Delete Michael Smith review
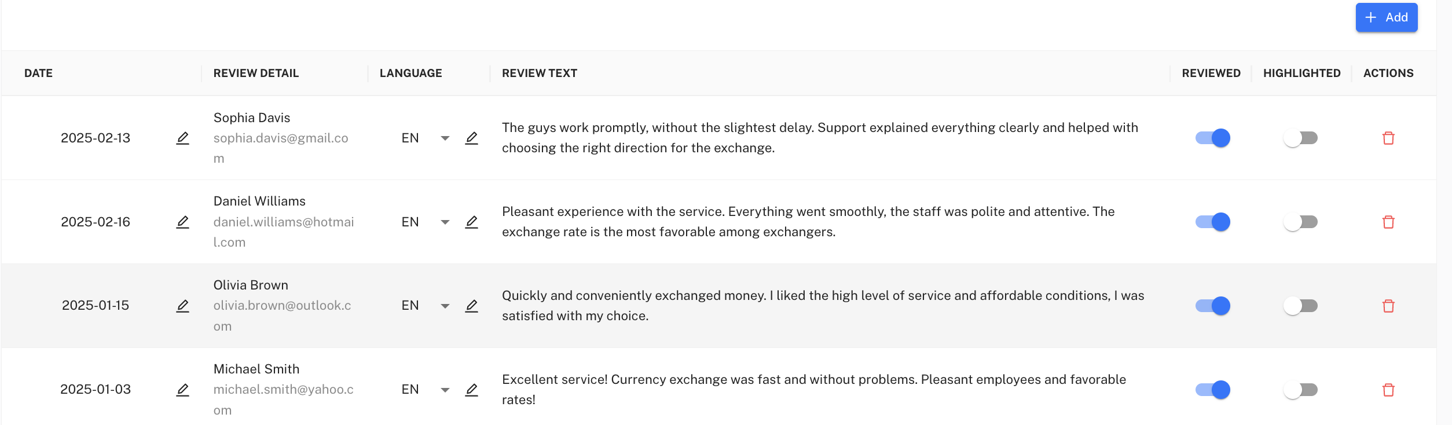 (x=1388, y=390)
